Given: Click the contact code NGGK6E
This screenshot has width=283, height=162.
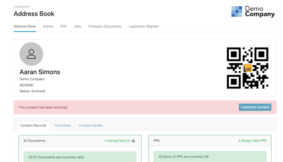Looking at the screenshot, I should tap(26, 85).
